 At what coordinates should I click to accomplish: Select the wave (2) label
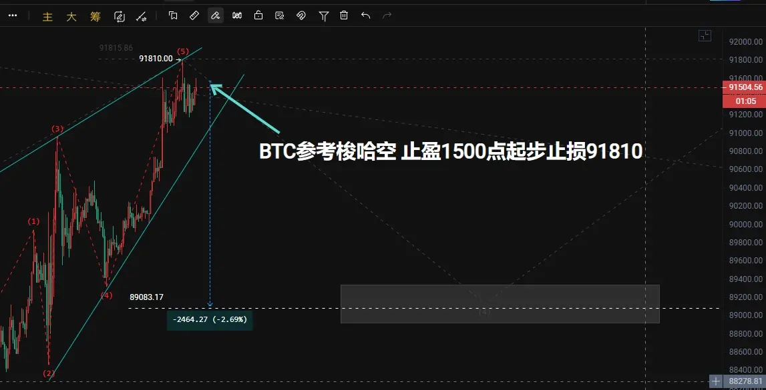(48, 373)
